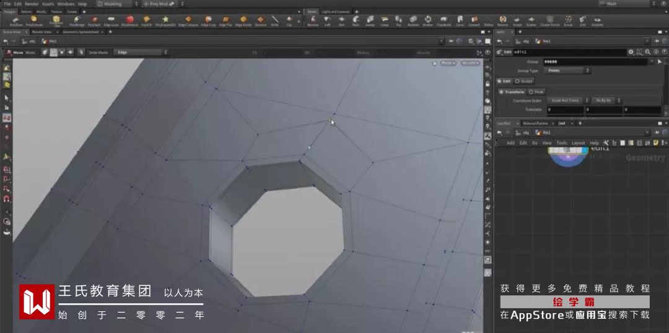Open the Deform shelf tab

click(26, 12)
